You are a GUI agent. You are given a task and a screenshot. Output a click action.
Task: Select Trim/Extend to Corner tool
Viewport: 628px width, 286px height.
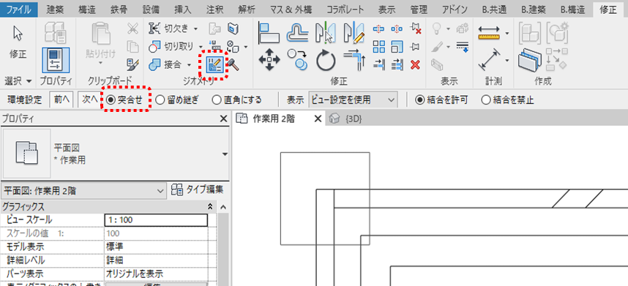(x=354, y=60)
